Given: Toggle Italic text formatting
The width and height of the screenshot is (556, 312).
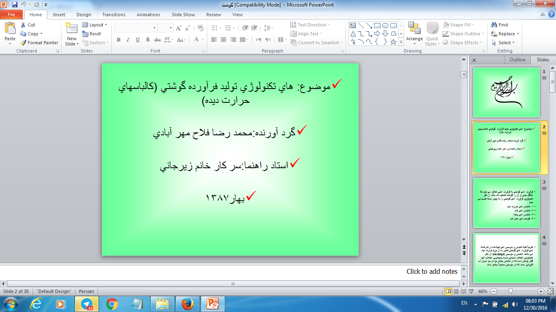Looking at the screenshot, I should coord(128,40).
